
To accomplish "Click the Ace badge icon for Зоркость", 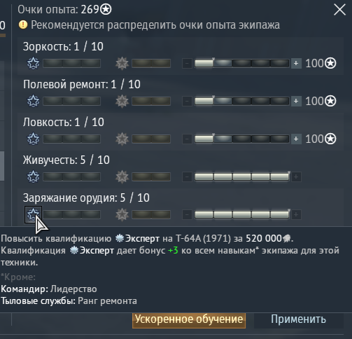I will 122,63.
